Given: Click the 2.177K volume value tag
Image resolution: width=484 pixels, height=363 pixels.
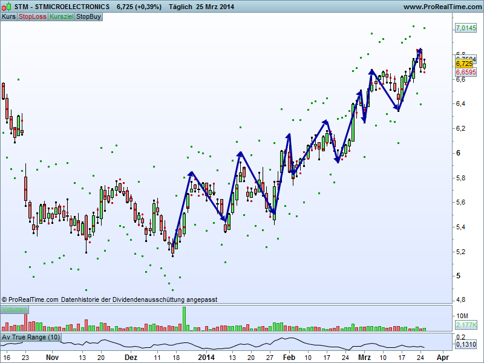Looking at the screenshot, I should 466,325.
